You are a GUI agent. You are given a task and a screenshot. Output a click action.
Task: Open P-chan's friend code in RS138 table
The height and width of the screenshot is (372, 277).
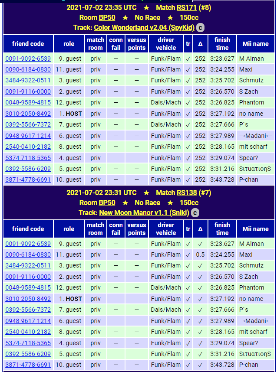pyautogui.click(x=28, y=365)
